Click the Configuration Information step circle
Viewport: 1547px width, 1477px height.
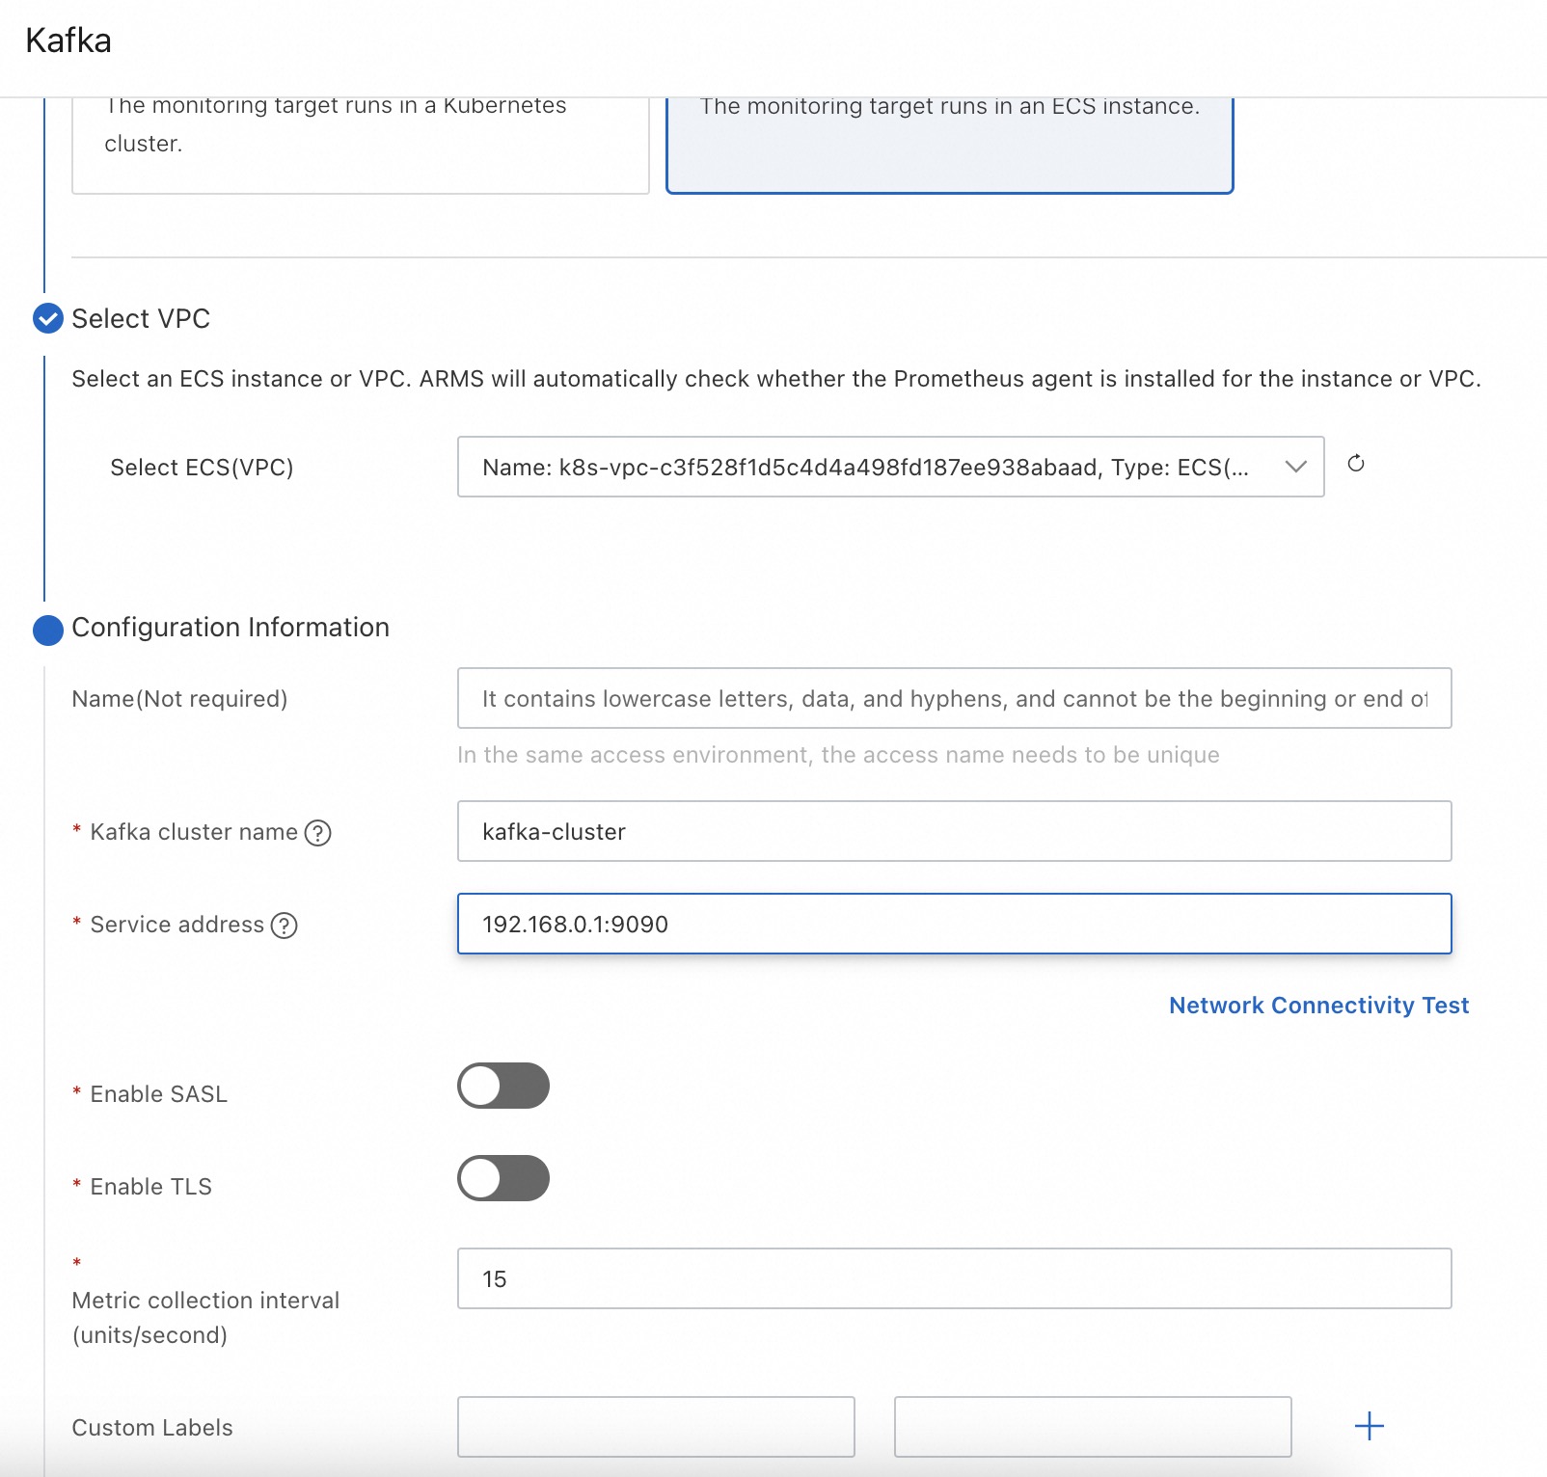(48, 630)
